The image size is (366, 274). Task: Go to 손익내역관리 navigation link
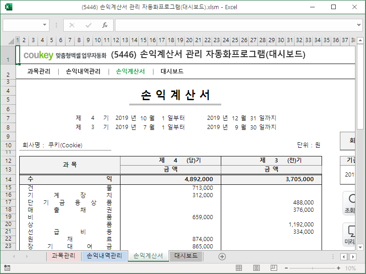click(83, 71)
